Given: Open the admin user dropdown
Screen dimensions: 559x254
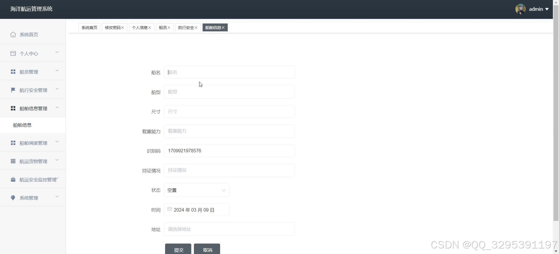Looking at the screenshot, I should coord(539,9).
